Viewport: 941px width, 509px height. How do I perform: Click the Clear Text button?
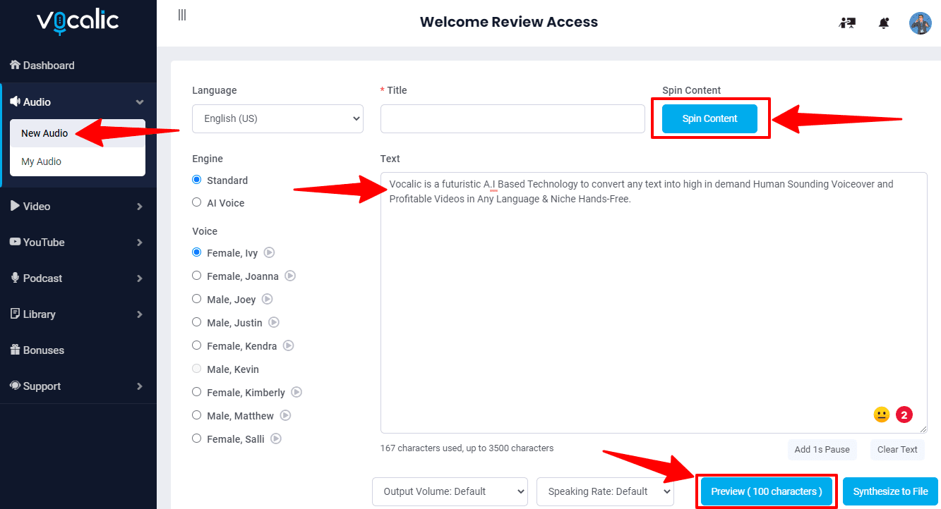click(897, 449)
